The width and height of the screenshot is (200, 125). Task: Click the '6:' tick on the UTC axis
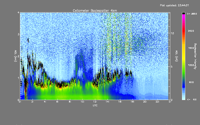tap(58, 102)
